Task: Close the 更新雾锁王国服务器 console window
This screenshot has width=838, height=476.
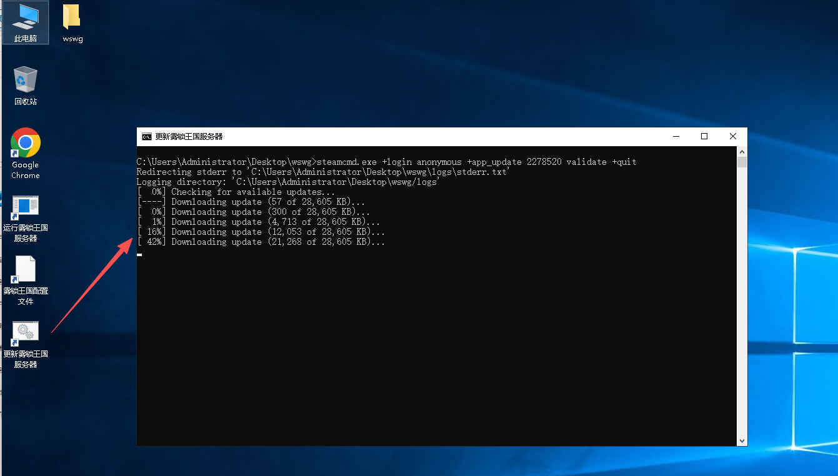Action: pyautogui.click(x=733, y=136)
